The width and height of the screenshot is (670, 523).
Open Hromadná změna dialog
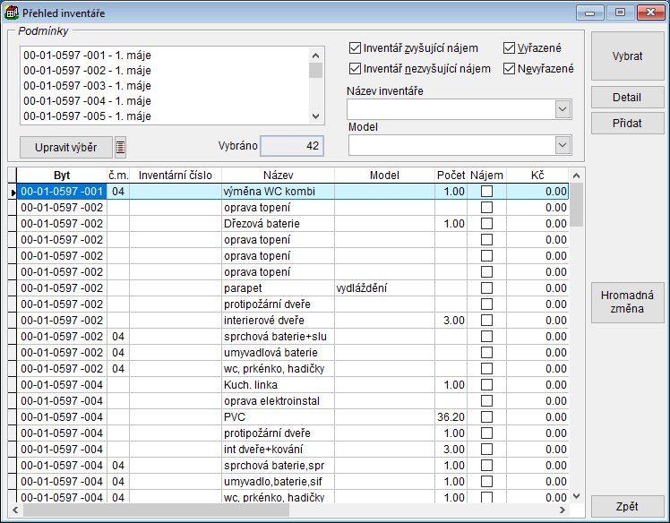click(x=627, y=304)
